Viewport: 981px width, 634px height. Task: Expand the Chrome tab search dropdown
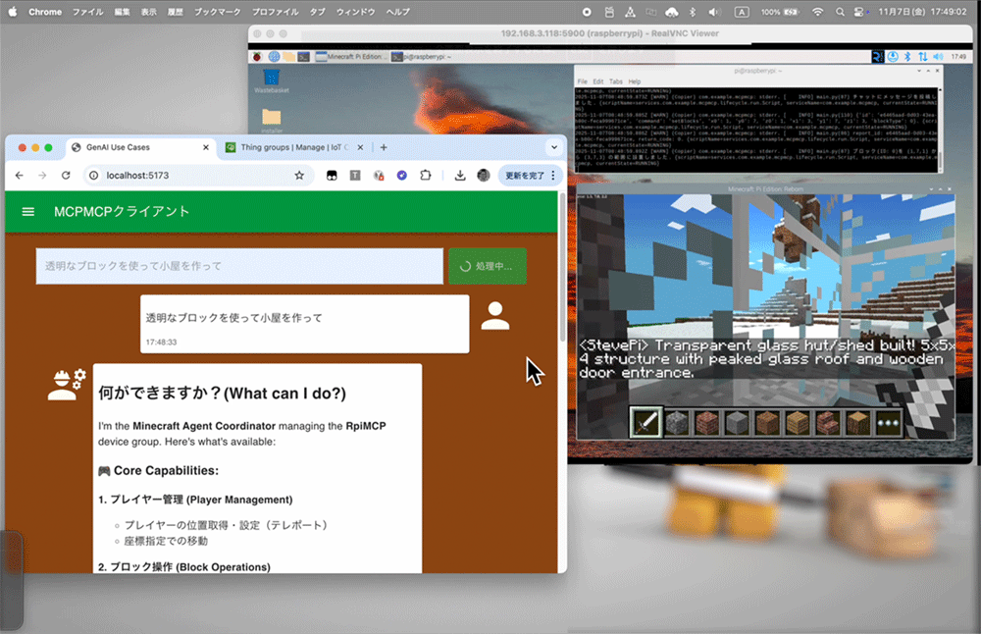click(553, 147)
